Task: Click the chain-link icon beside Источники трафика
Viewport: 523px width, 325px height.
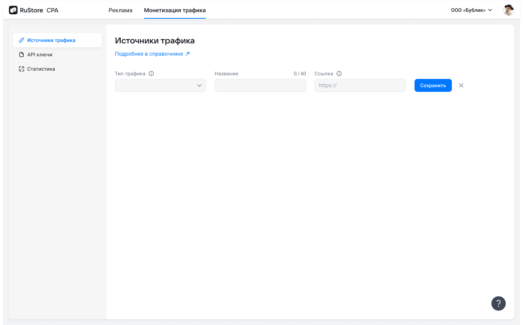Action: point(22,40)
